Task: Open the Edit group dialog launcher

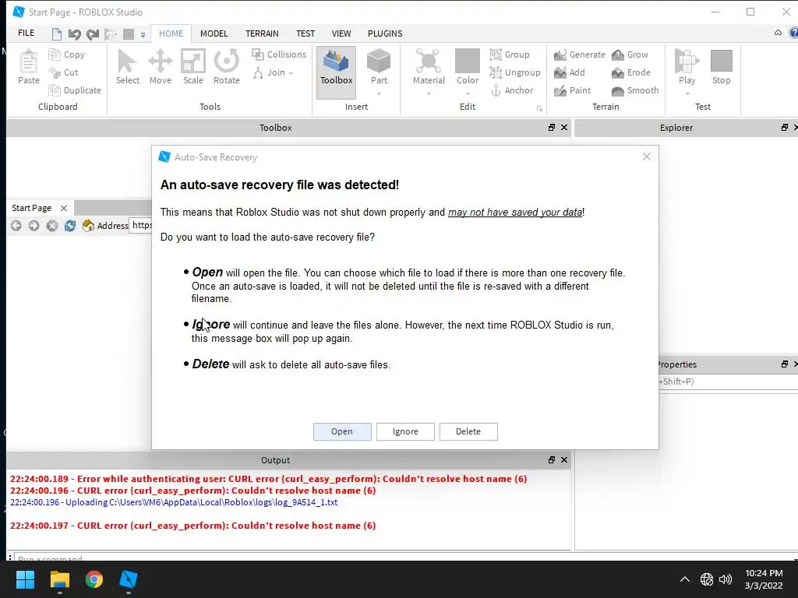Action: click(539, 109)
